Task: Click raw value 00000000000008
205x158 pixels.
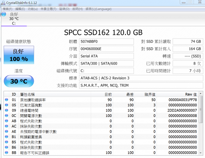Action: tap(183, 116)
